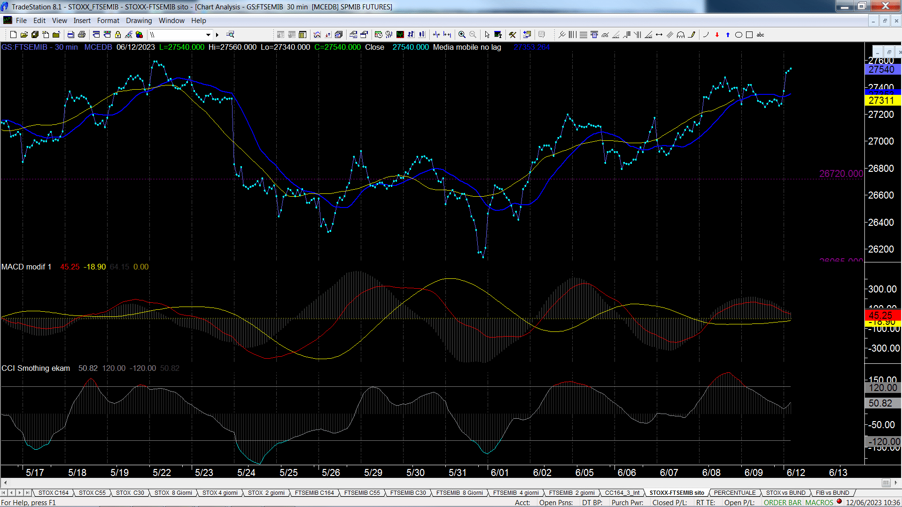Click the MACD modif 1 indicator label
Screen dimensions: 902x507
pos(26,267)
